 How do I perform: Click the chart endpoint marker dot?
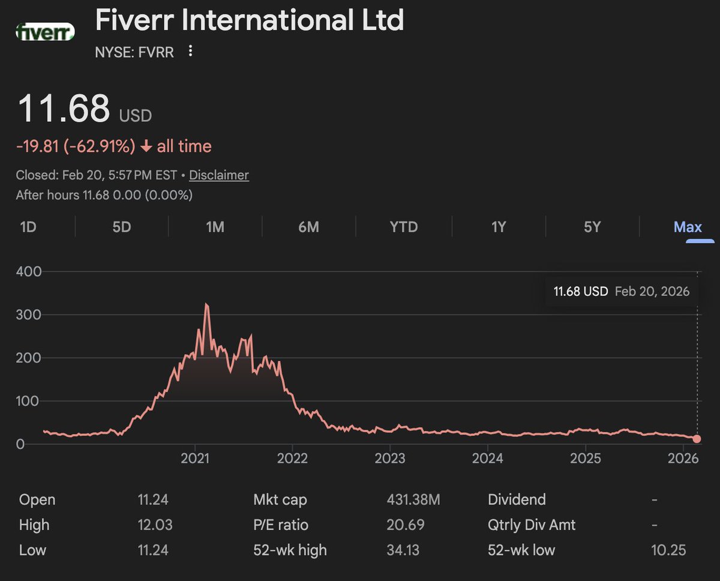click(697, 439)
